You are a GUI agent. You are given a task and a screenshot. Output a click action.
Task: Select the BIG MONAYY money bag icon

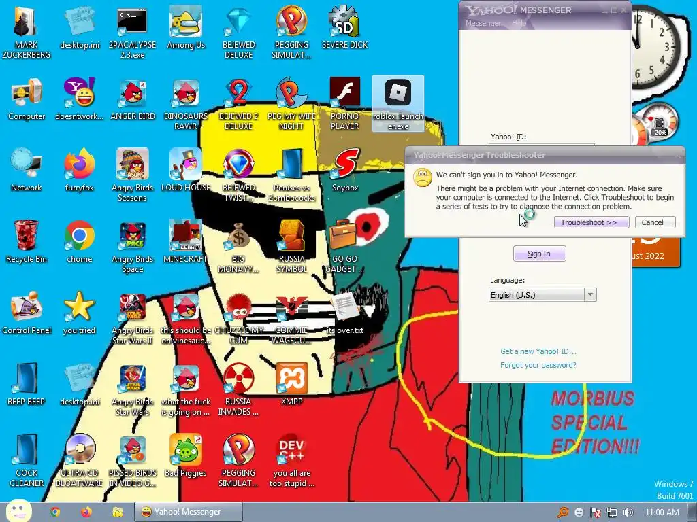(239, 247)
